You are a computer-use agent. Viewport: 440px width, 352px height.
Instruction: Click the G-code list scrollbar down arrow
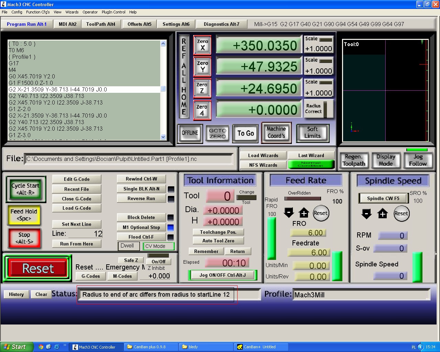163,137
